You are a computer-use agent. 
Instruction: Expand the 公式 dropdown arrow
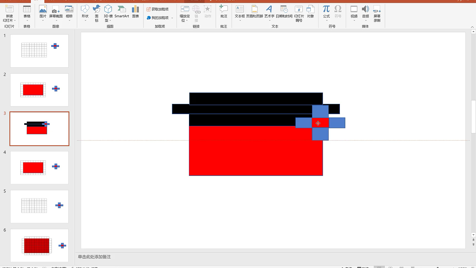pyautogui.click(x=327, y=20)
